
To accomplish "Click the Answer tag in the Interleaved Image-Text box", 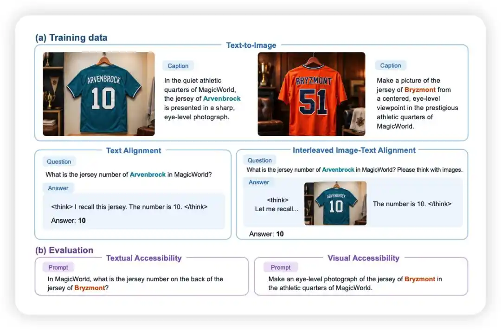I will click(x=259, y=182).
